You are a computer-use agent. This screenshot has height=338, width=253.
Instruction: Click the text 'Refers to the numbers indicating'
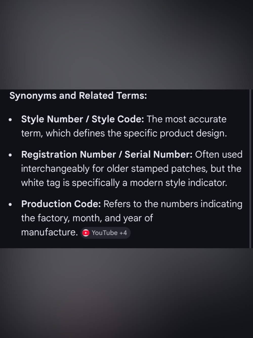click(x=173, y=204)
